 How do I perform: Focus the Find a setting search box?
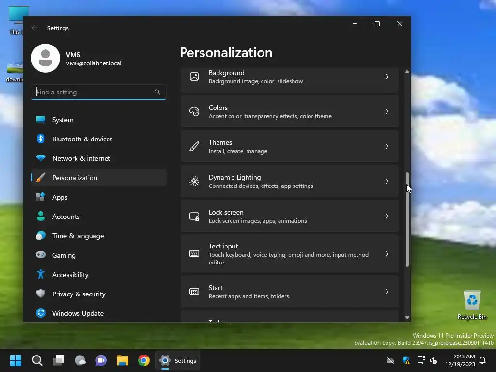(x=99, y=92)
